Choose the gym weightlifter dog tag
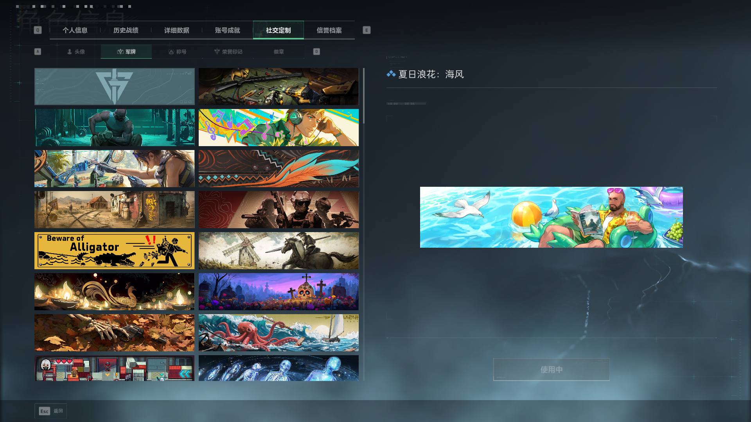This screenshot has height=422, width=751. pos(114,128)
